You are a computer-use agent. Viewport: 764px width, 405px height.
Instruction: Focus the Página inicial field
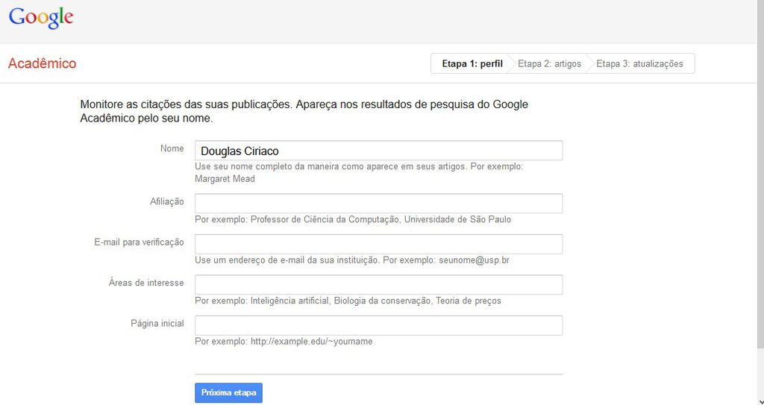[378, 325]
